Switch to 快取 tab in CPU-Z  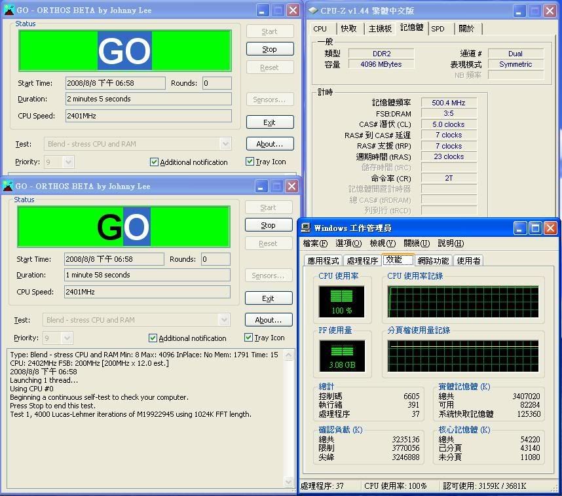coord(348,29)
